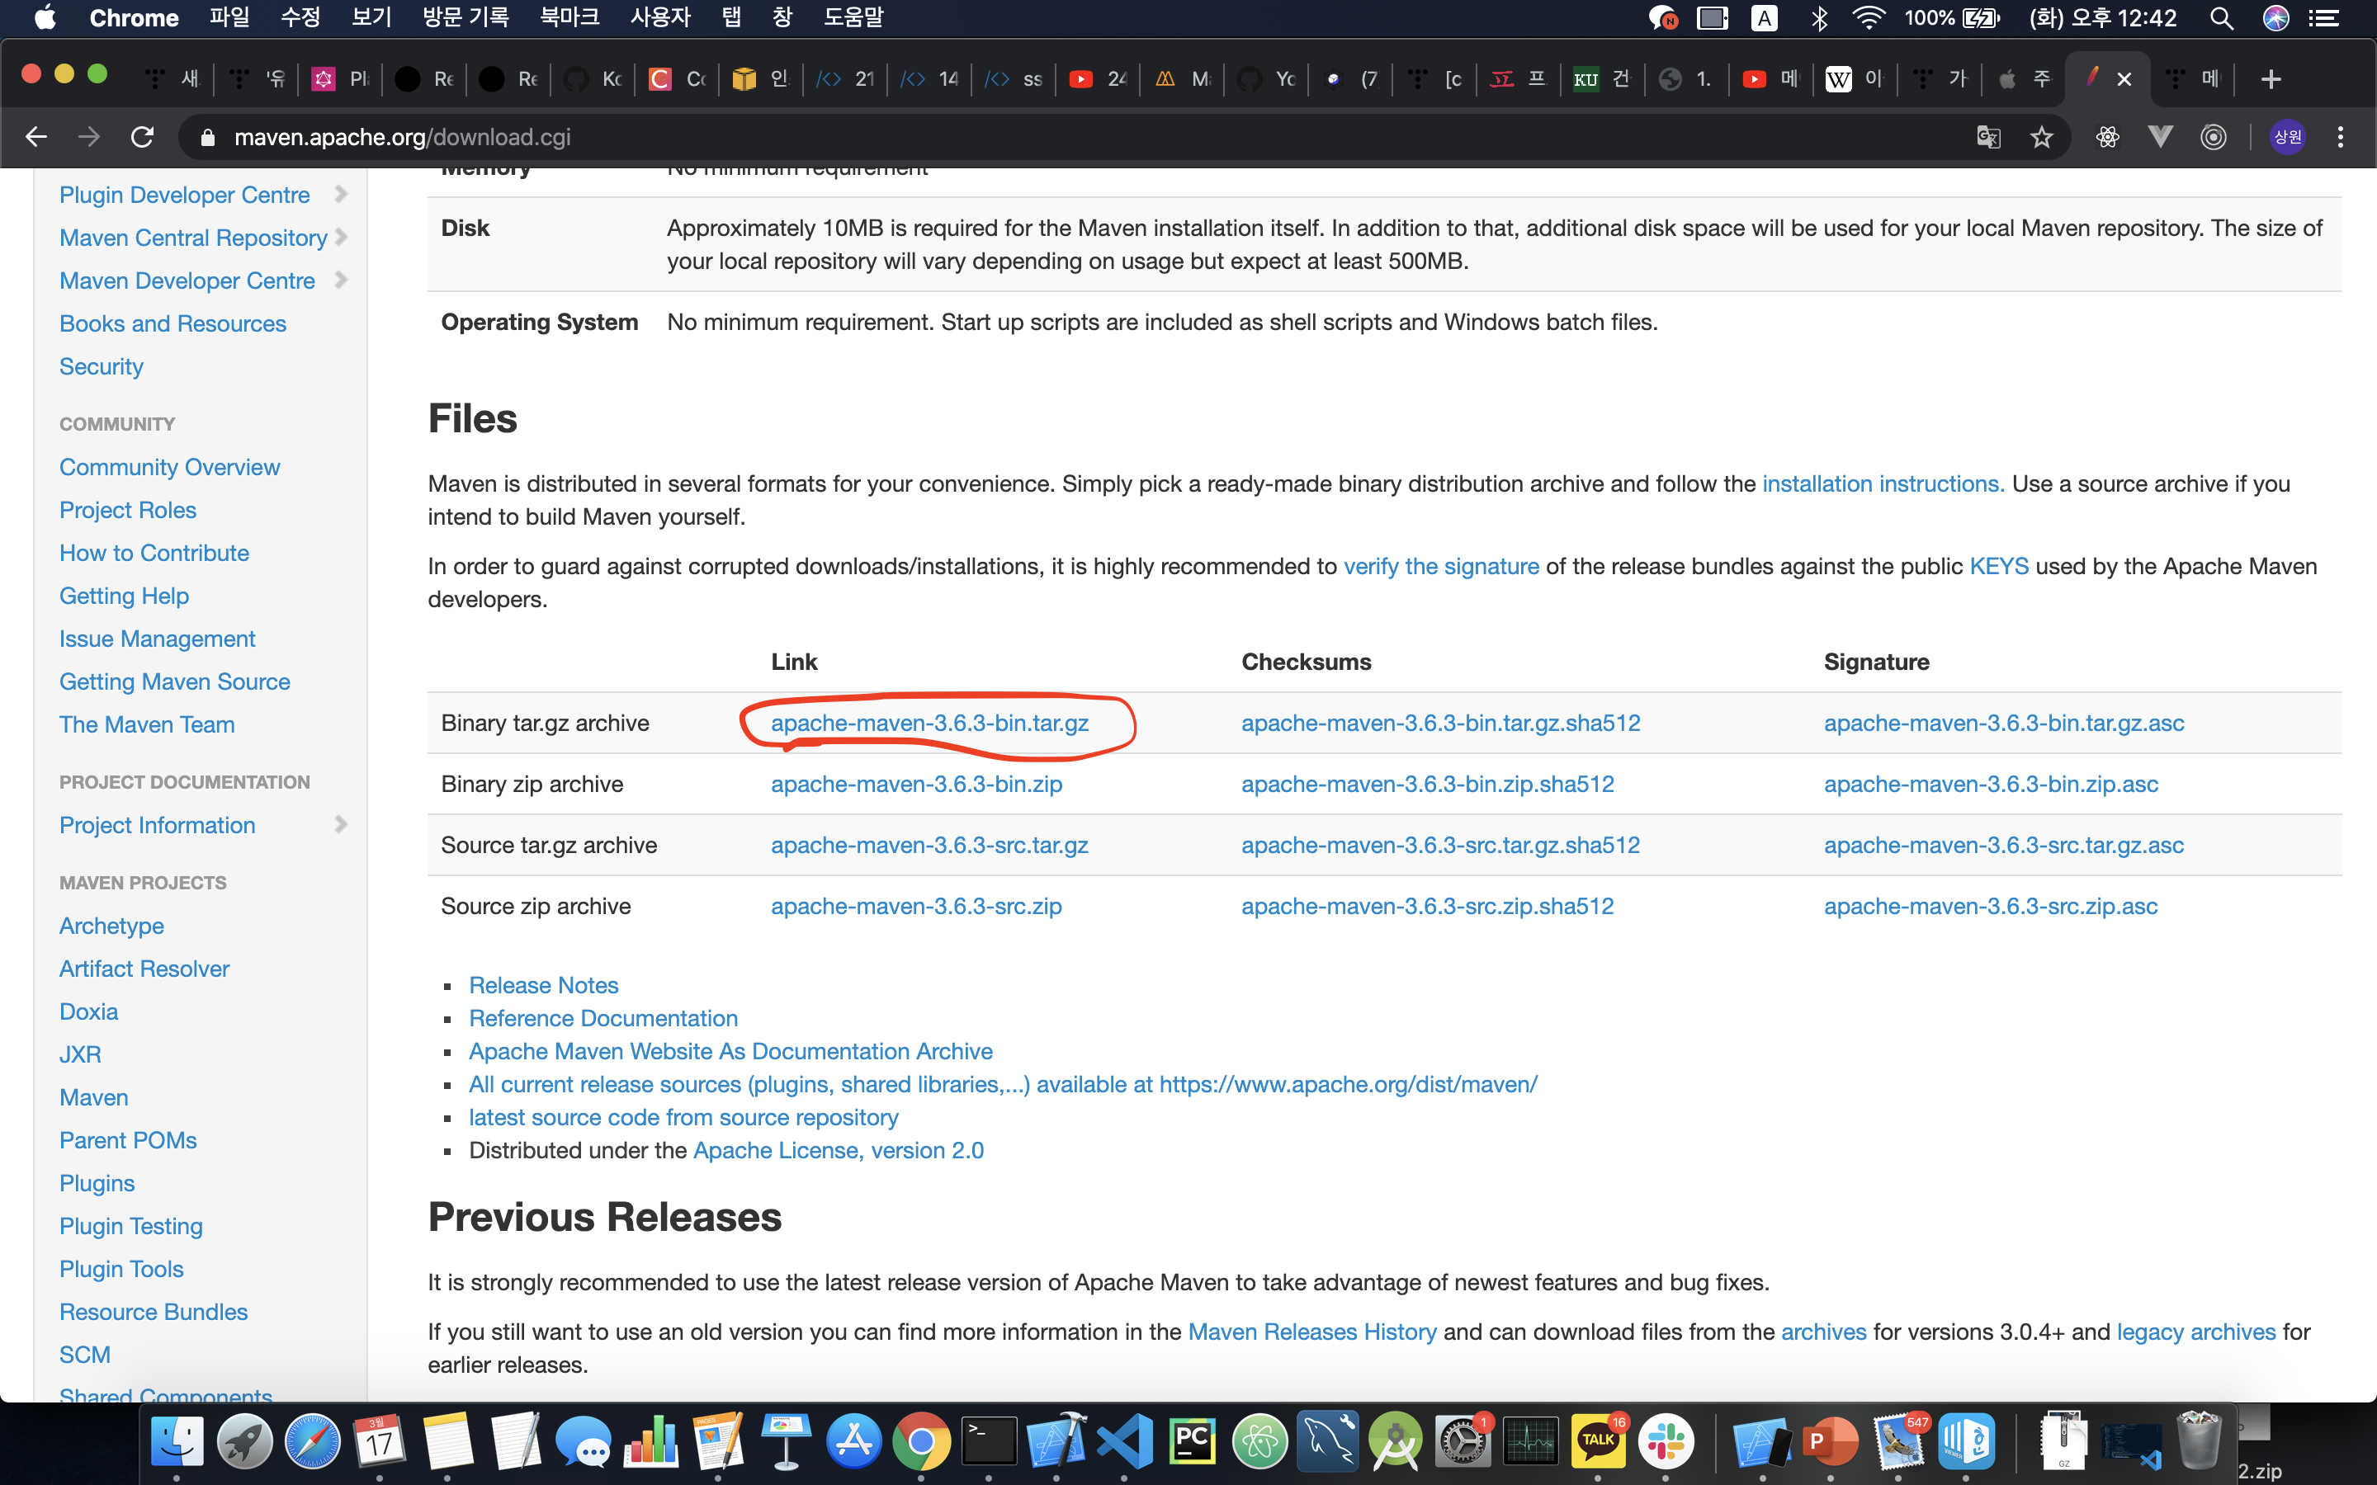Click apache-maven-3.6.3-bin.zip.sha512 checksum link

click(1427, 785)
